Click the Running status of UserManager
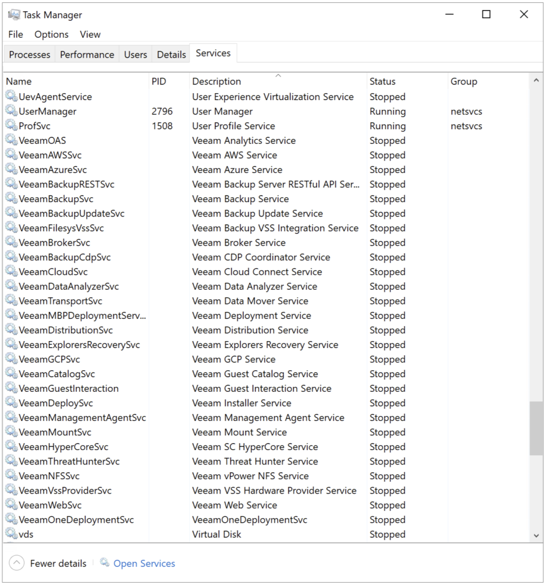 (387, 111)
